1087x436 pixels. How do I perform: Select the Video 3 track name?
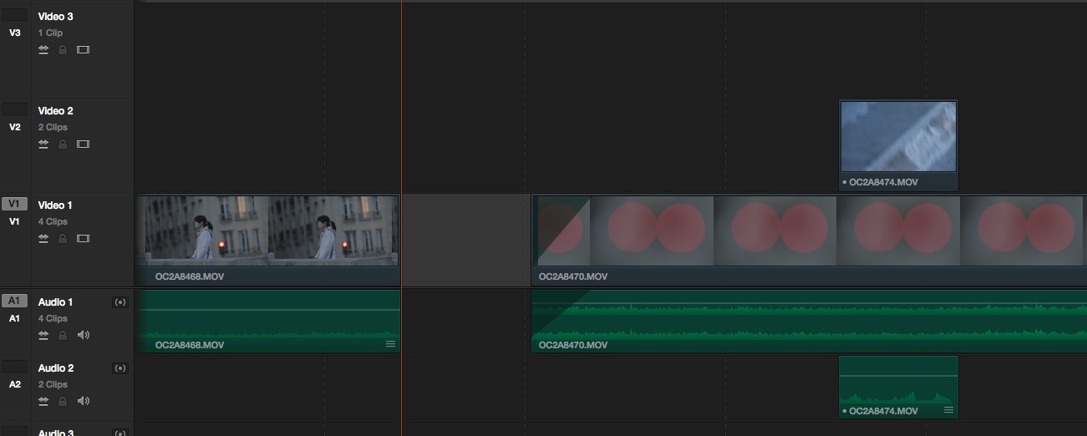pos(55,17)
